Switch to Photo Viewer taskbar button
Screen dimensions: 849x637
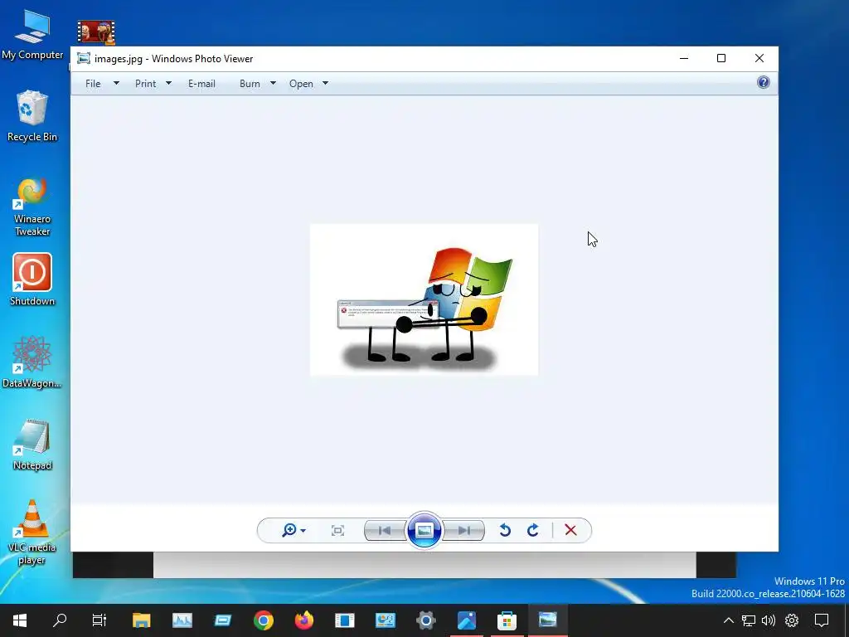coord(547,620)
